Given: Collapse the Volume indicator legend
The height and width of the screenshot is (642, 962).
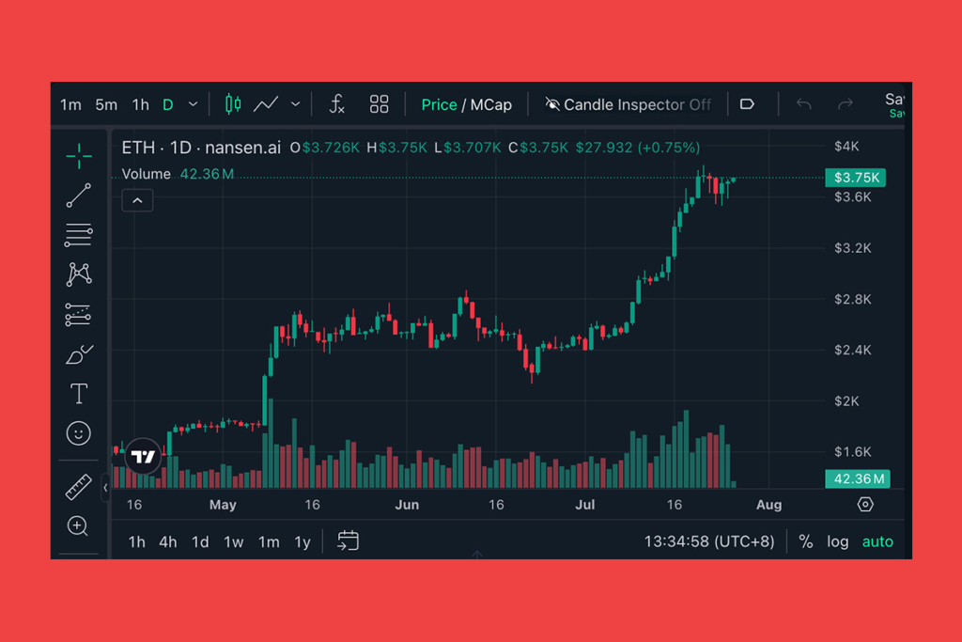Looking at the screenshot, I should click(x=137, y=200).
